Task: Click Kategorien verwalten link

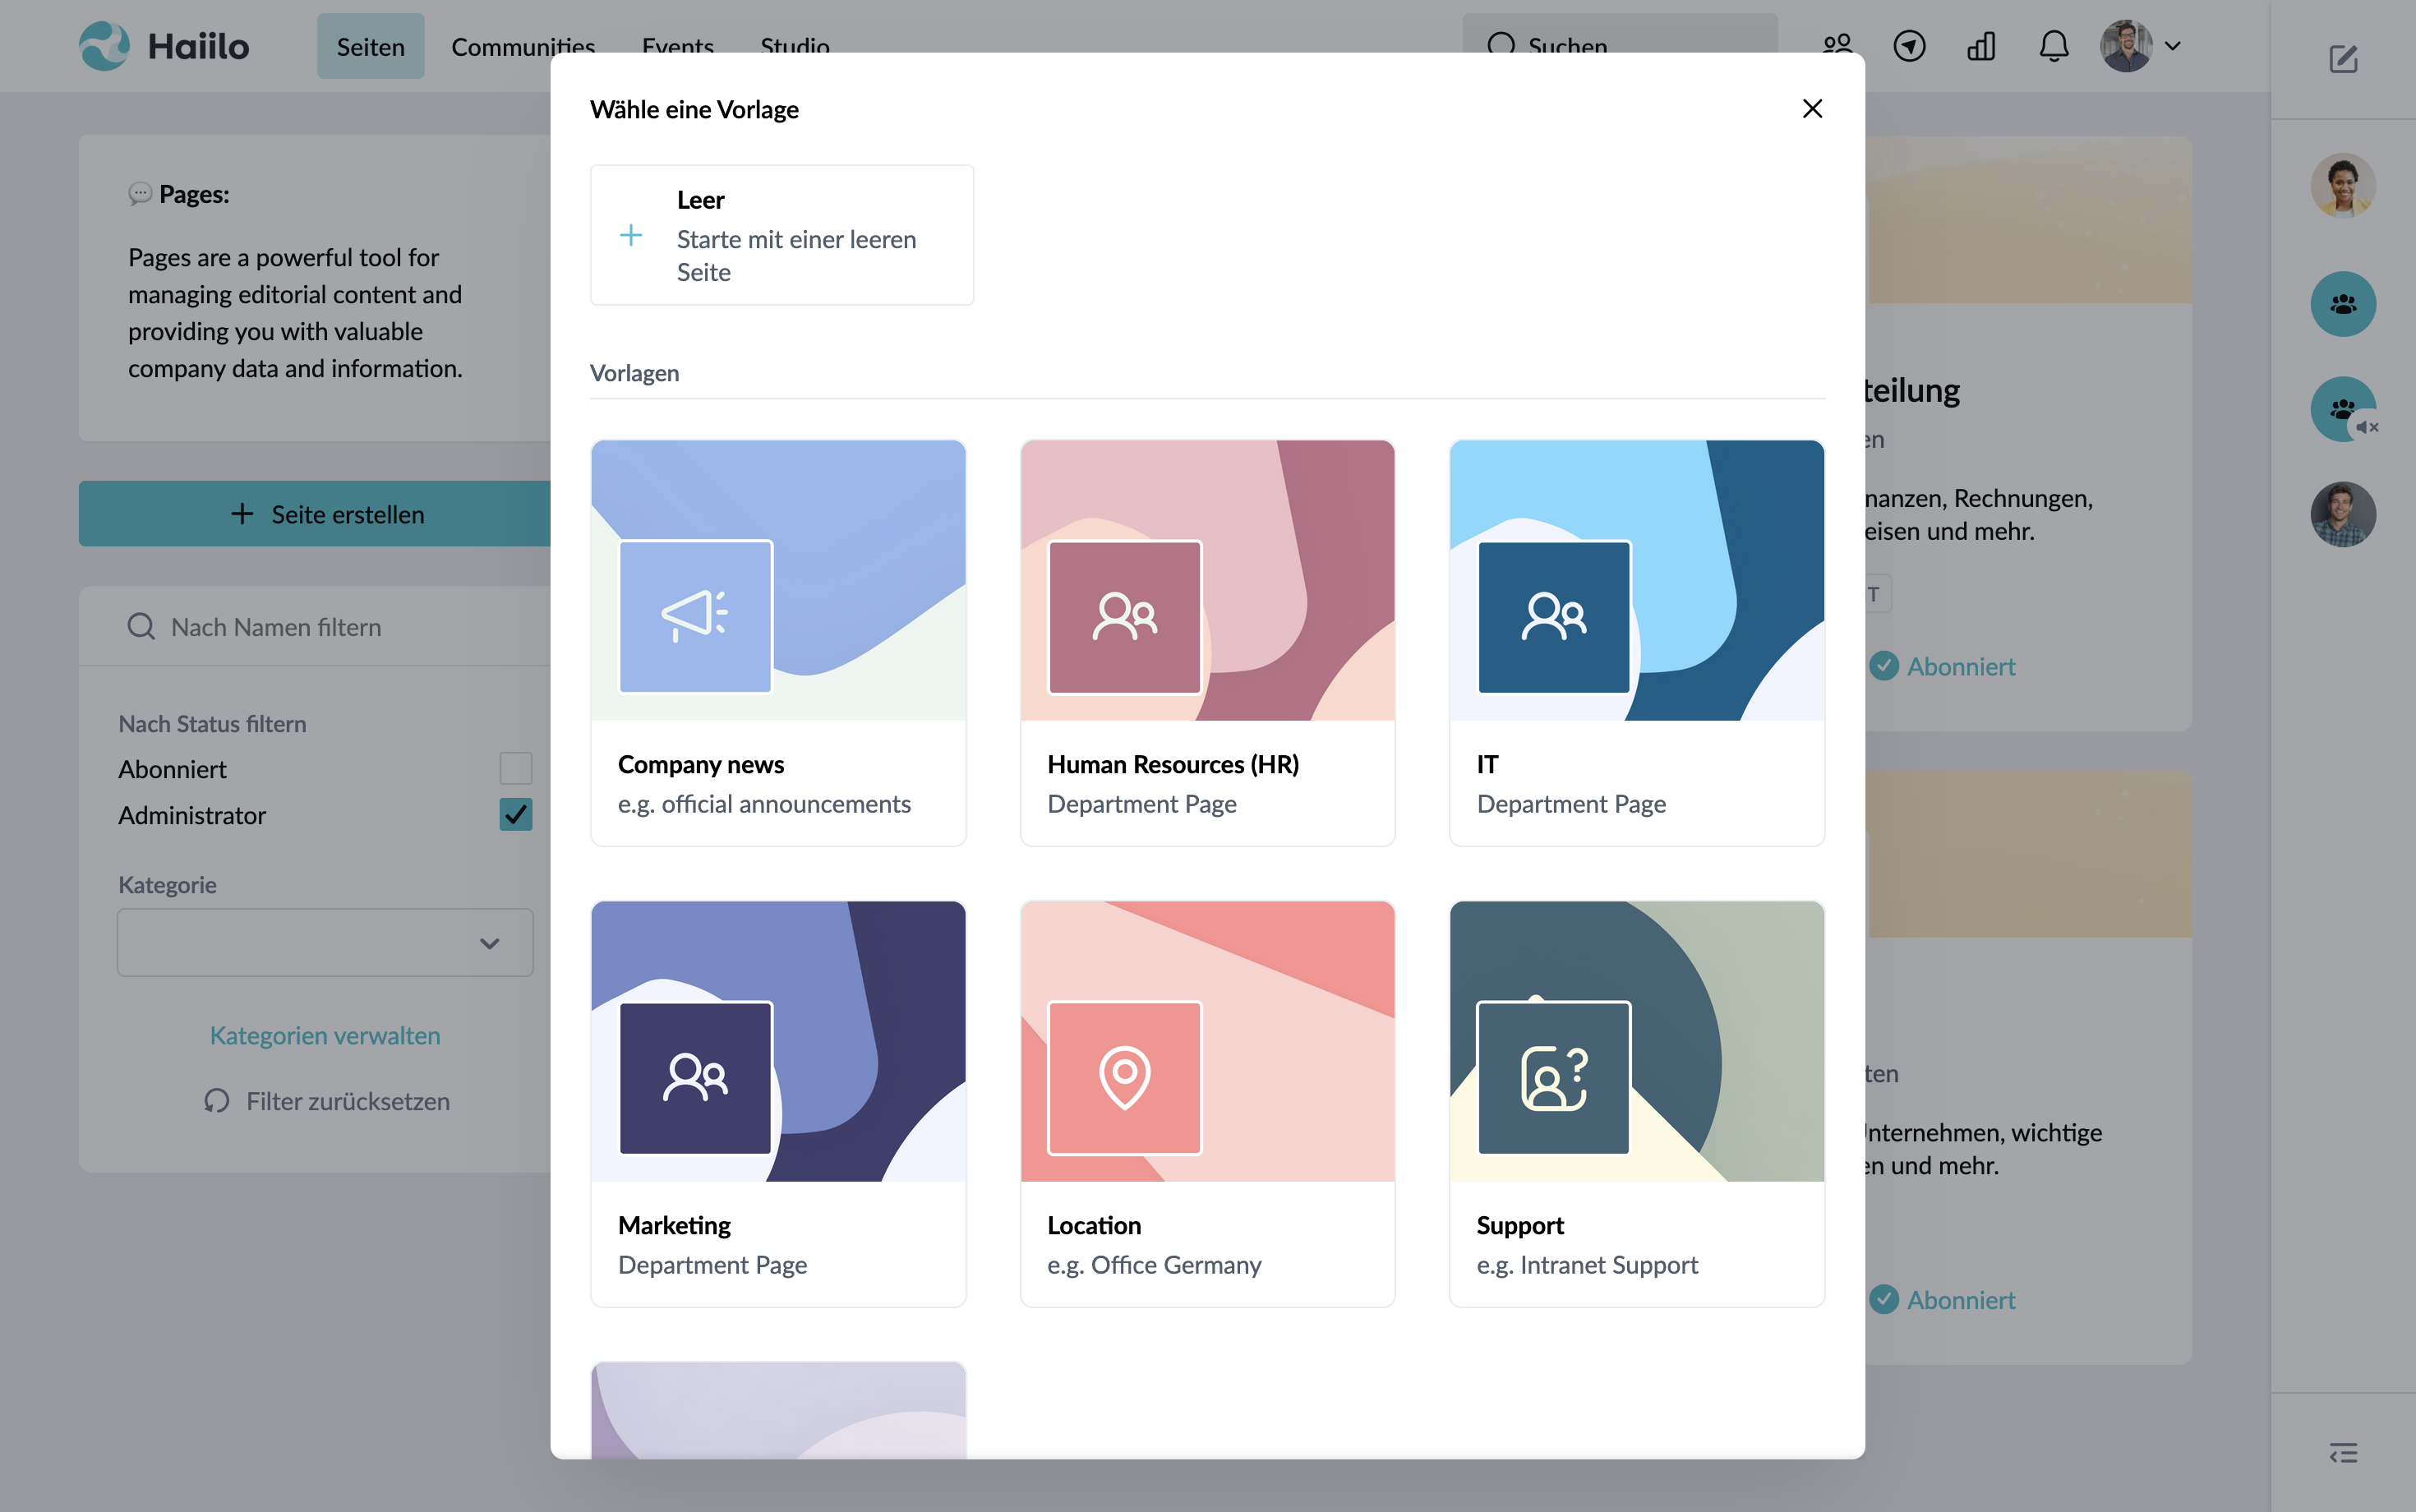Action: tap(325, 1035)
